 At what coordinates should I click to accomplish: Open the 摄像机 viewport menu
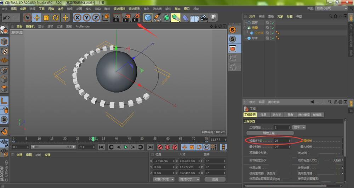tap(30, 27)
